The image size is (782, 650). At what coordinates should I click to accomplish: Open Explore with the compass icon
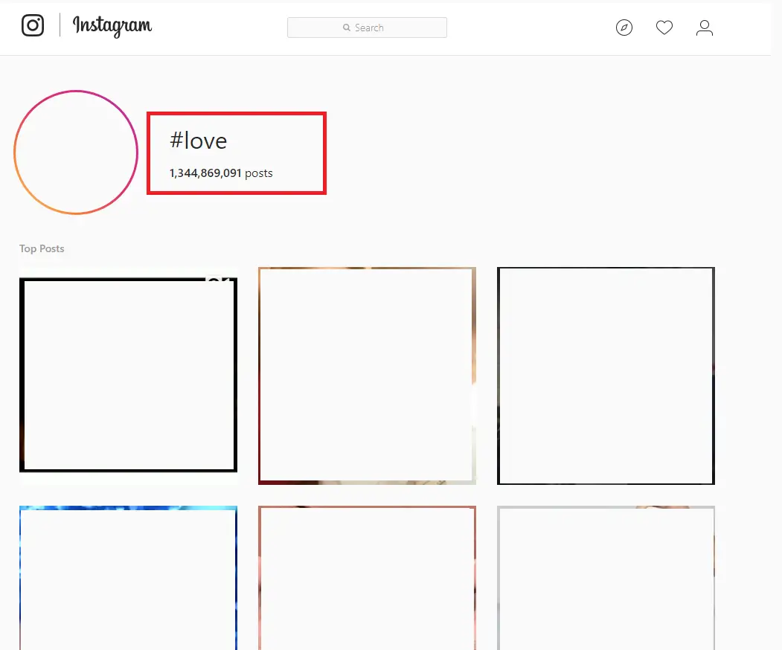pyautogui.click(x=624, y=28)
